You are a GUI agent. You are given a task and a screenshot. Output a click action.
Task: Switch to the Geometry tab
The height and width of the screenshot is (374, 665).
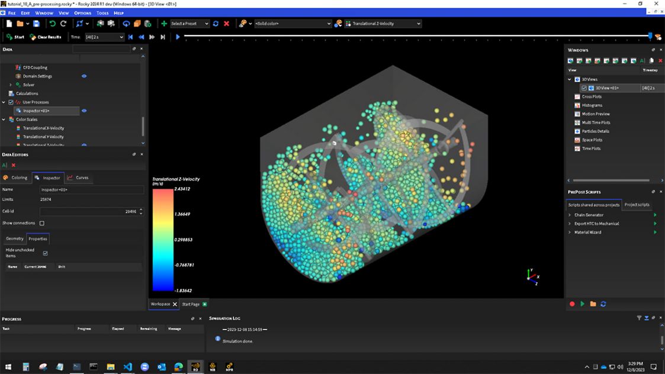(x=15, y=238)
